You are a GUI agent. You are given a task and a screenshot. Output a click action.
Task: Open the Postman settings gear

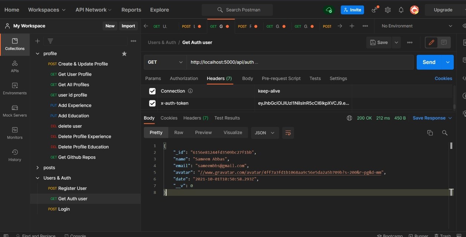point(388,10)
